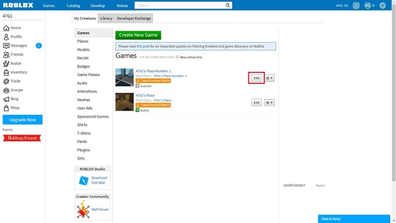The width and height of the screenshot is (396, 223).
Task: Click the search magnifier icon
Action: (228, 5)
